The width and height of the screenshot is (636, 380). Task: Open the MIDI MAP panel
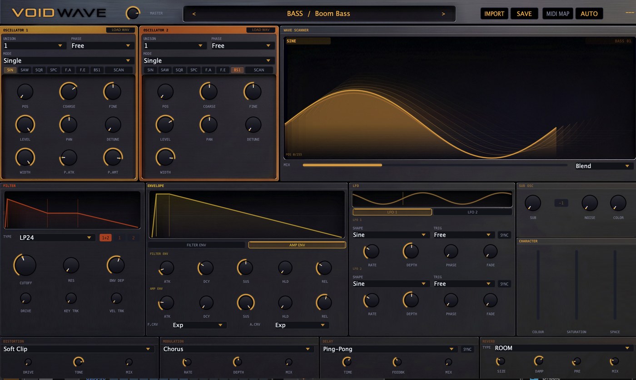pyautogui.click(x=557, y=14)
